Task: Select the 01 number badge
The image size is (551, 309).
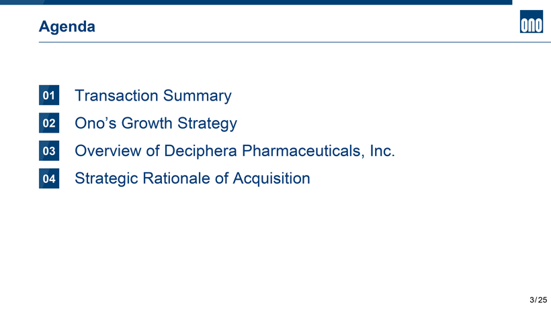Action: click(49, 96)
